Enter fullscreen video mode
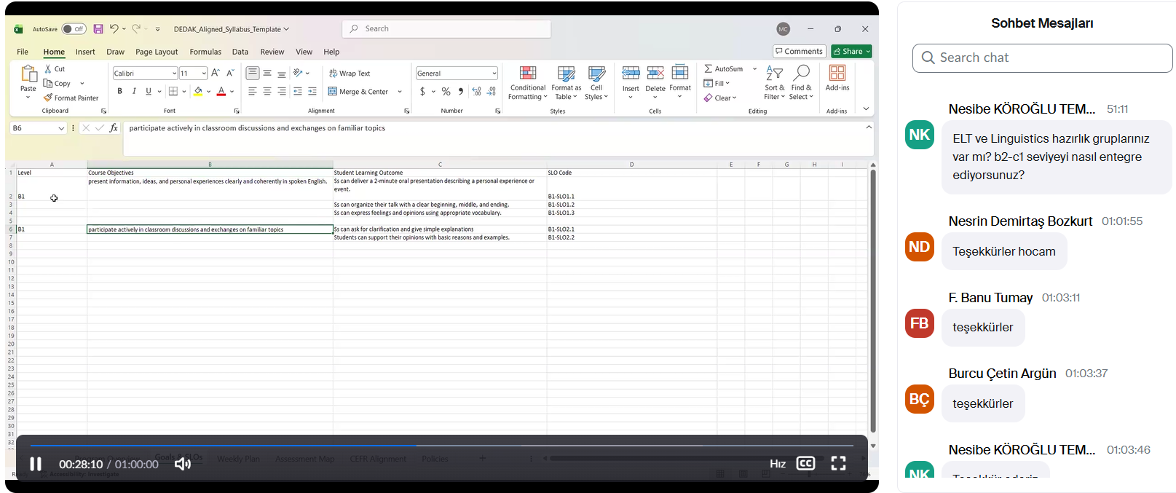Screen dimensions: 1176x493 (838, 464)
